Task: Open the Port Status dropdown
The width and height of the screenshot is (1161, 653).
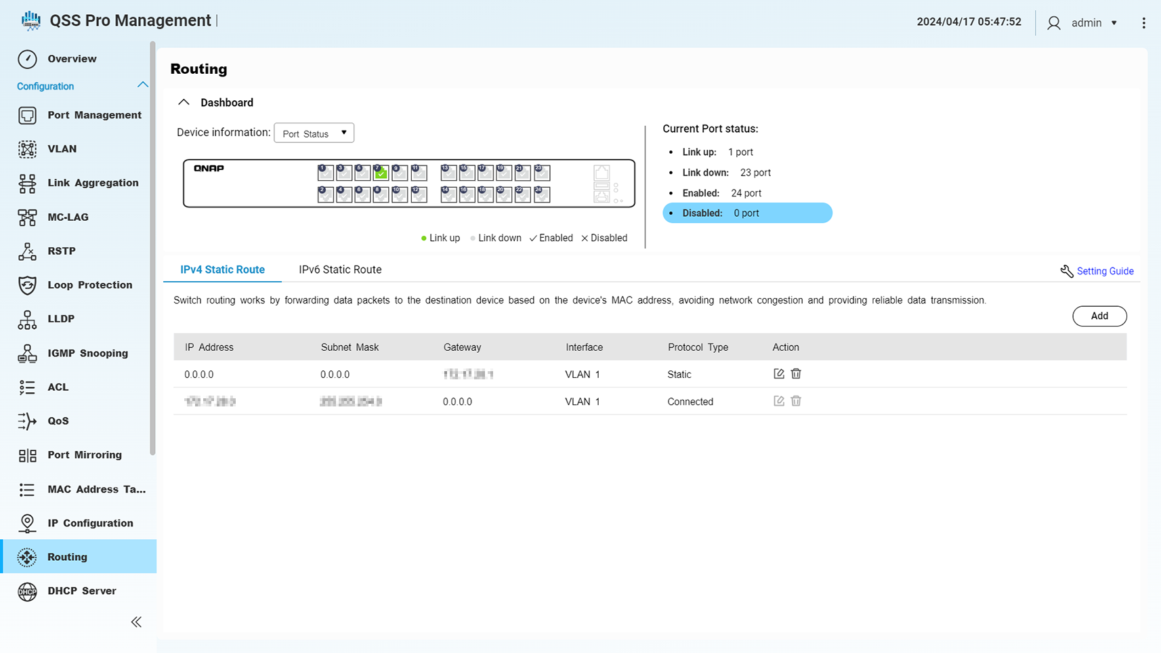Action: pos(314,133)
